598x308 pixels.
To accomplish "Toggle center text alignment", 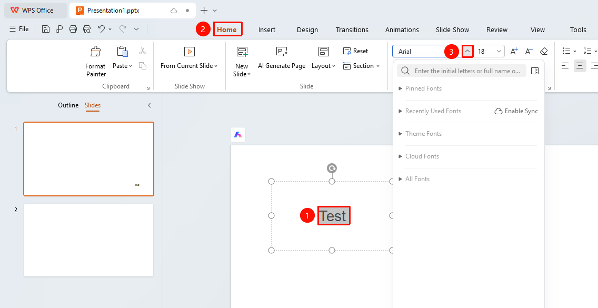I will pos(580,66).
